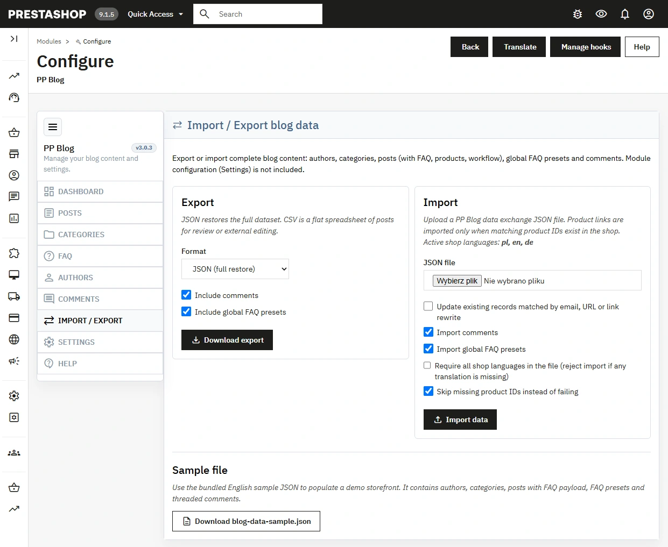Open the export Format dropdown
The width and height of the screenshot is (668, 547).
tap(235, 269)
